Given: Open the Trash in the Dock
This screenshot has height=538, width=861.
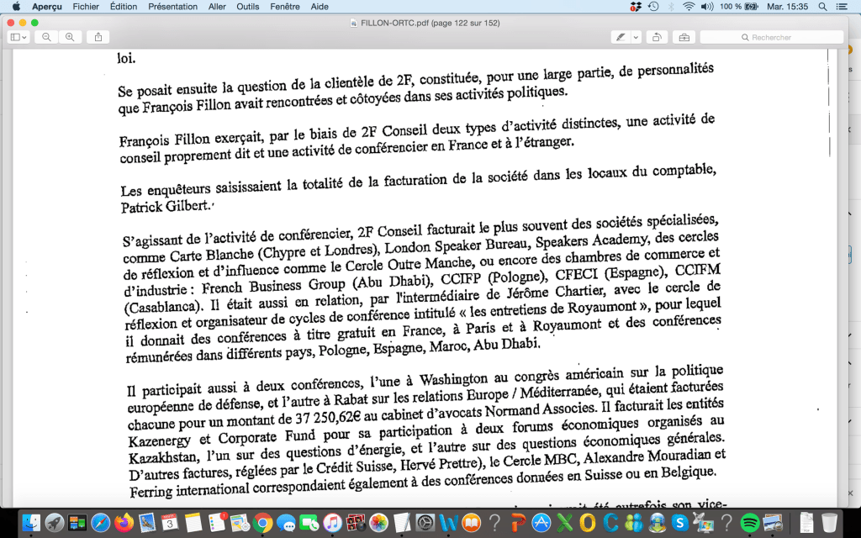Looking at the screenshot, I should pos(830,522).
